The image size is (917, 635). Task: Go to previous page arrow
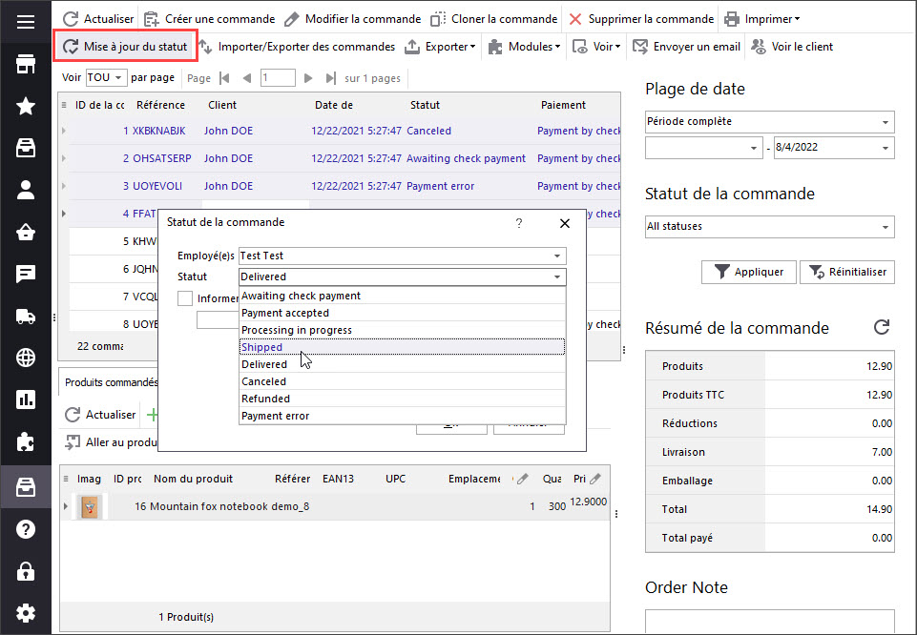pyautogui.click(x=247, y=77)
